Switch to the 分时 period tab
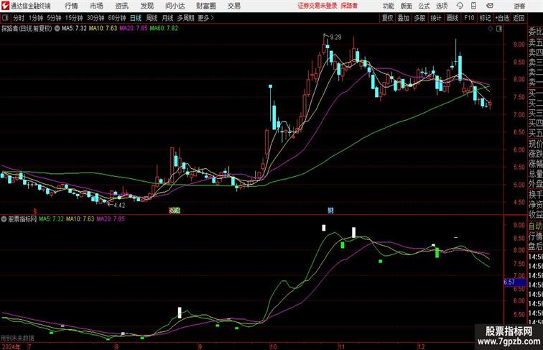This screenshot has width=543, height=350. (19, 18)
